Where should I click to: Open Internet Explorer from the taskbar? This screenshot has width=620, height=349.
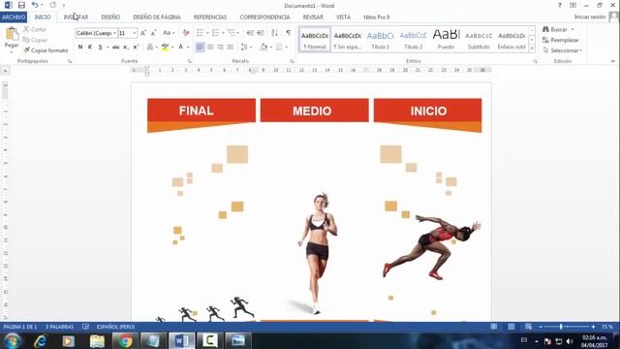(x=40, y=340)
